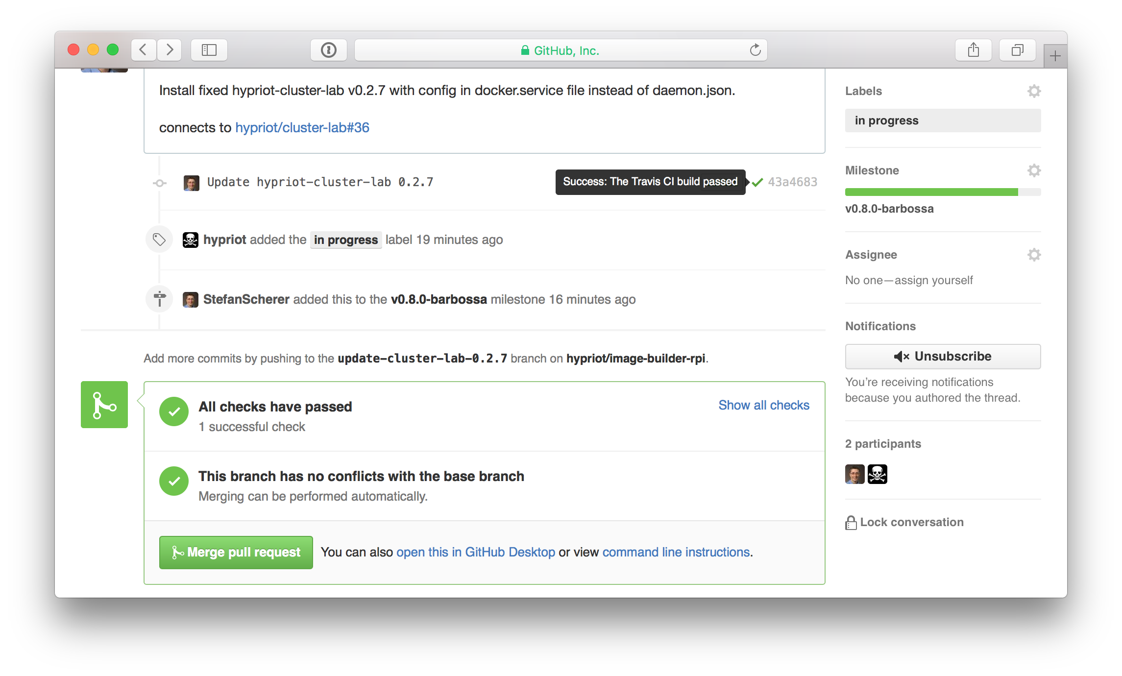Select the tag icon next to hypriot's label event
This screenshot has height=676, width=1122.
point(159,239)
